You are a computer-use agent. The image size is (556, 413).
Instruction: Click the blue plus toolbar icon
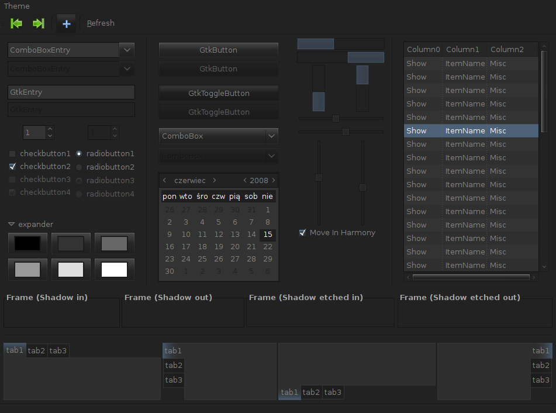click(66, 23)
